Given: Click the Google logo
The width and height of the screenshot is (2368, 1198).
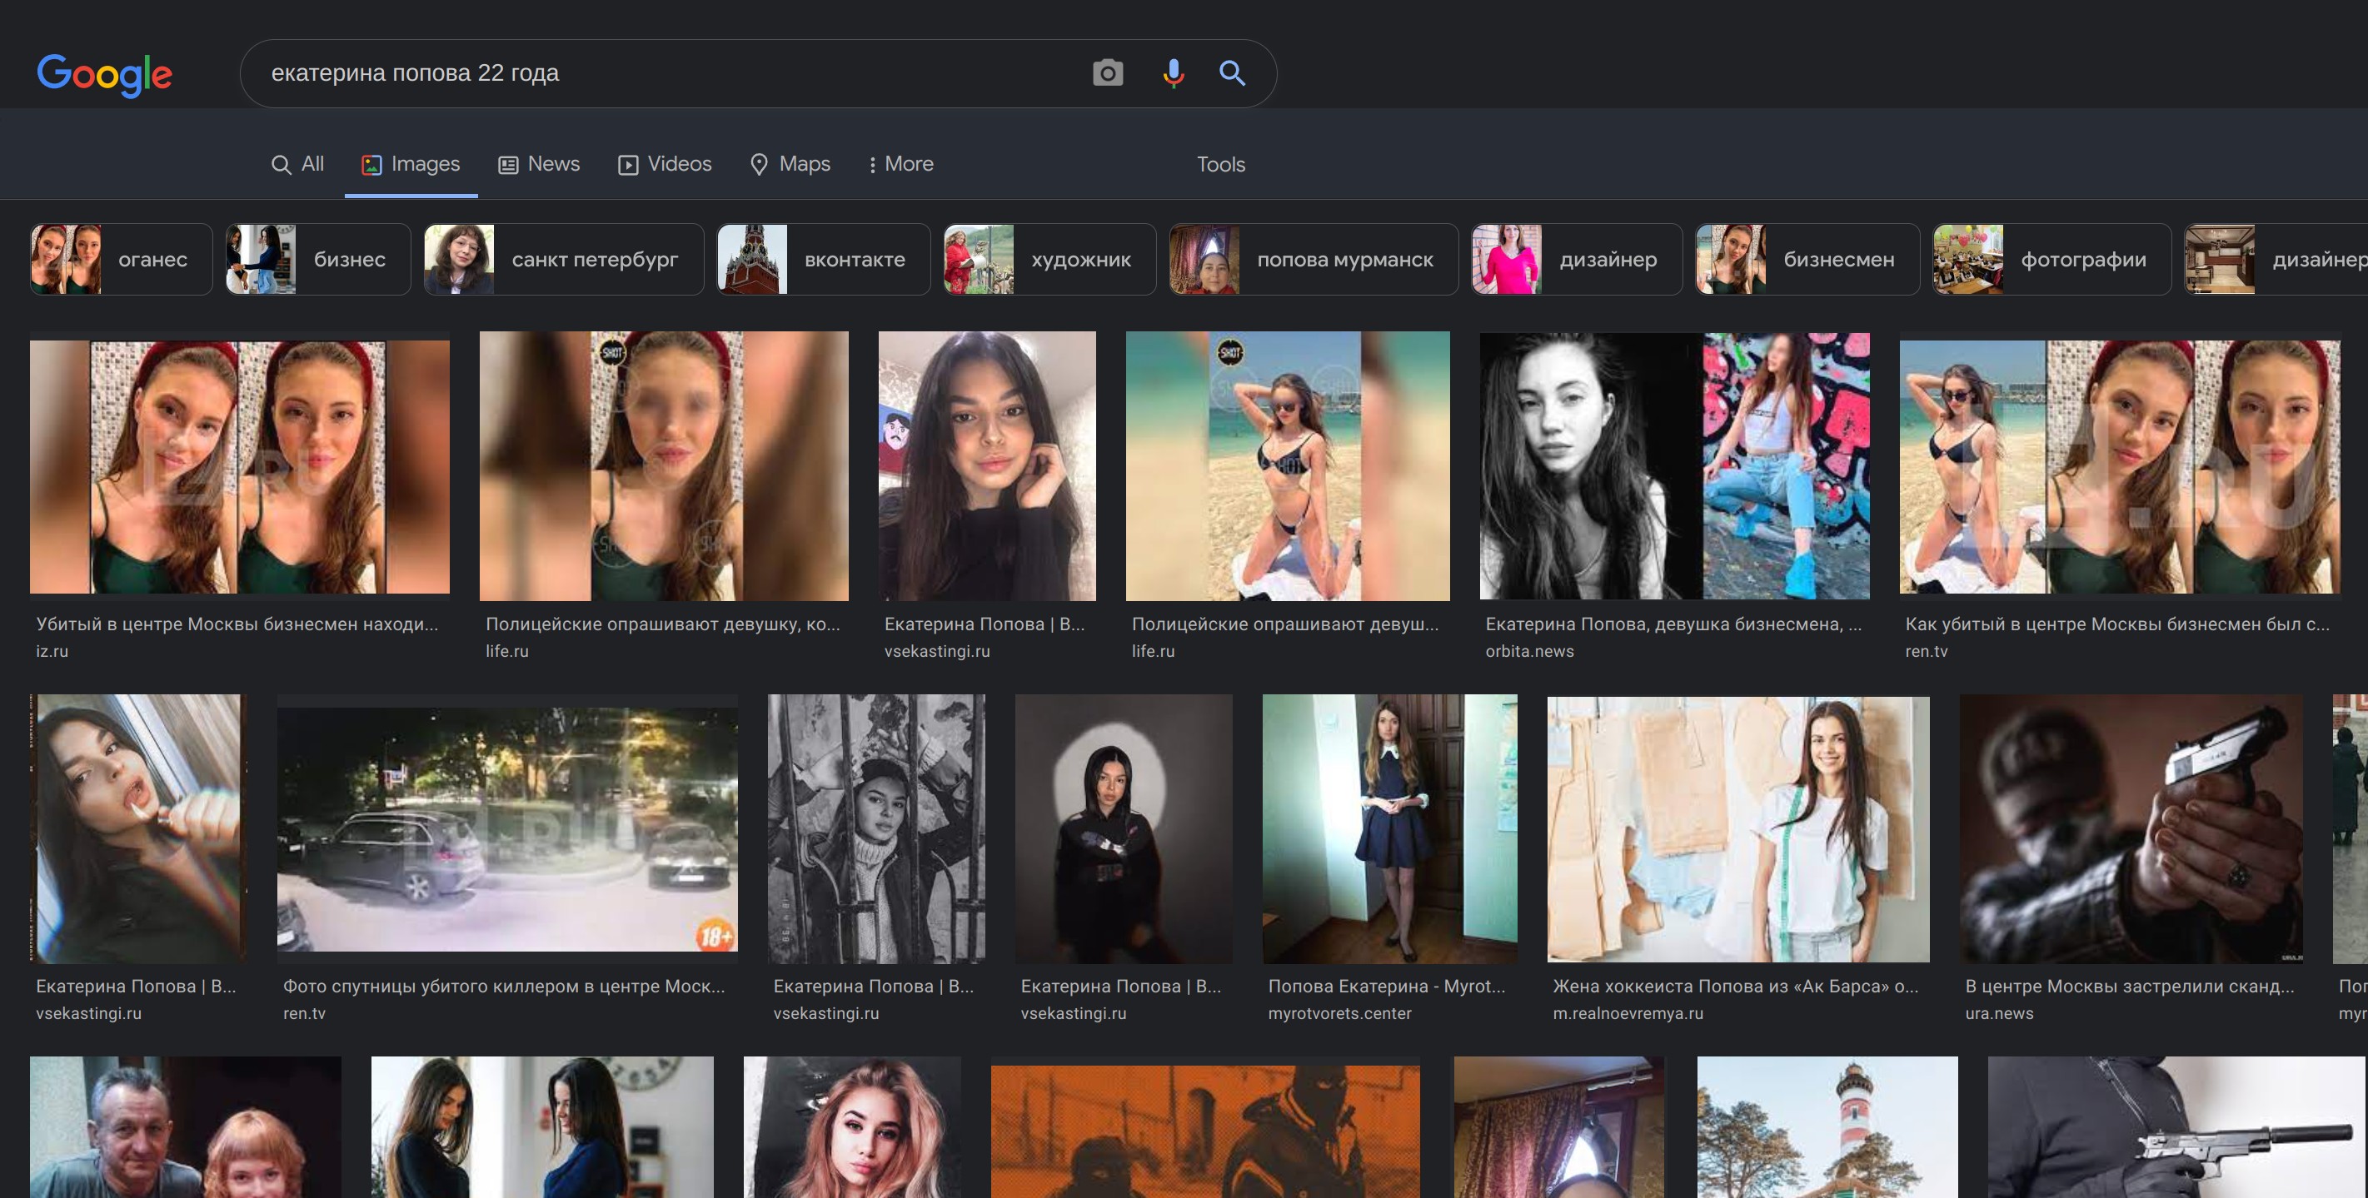Looking at the screenshot, I should click(105, 73).
